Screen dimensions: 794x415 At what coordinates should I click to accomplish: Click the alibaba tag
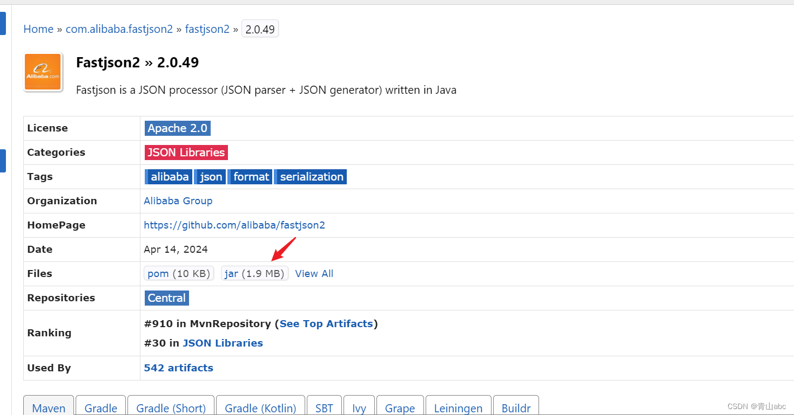(168, 176)
